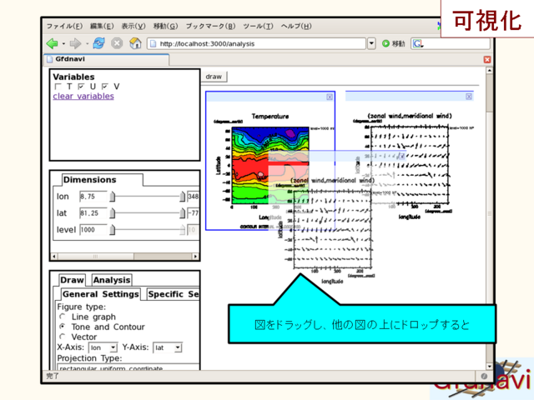The height and width of the screenshot is (400, 534).
Task: Click the lon slider left handle
Action: coord(113,197)
